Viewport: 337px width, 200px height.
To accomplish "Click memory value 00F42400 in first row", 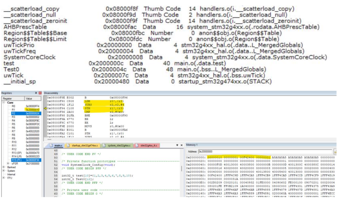I will coord(247,157).
